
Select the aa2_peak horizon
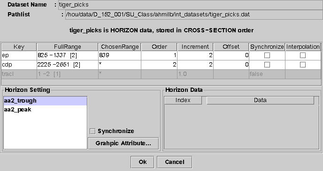click(x=46, y=110)
